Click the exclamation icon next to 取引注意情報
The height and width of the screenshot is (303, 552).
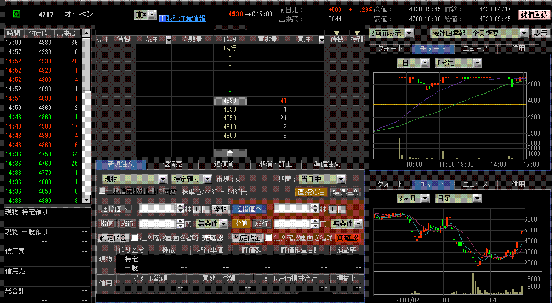tap(162, 19)
